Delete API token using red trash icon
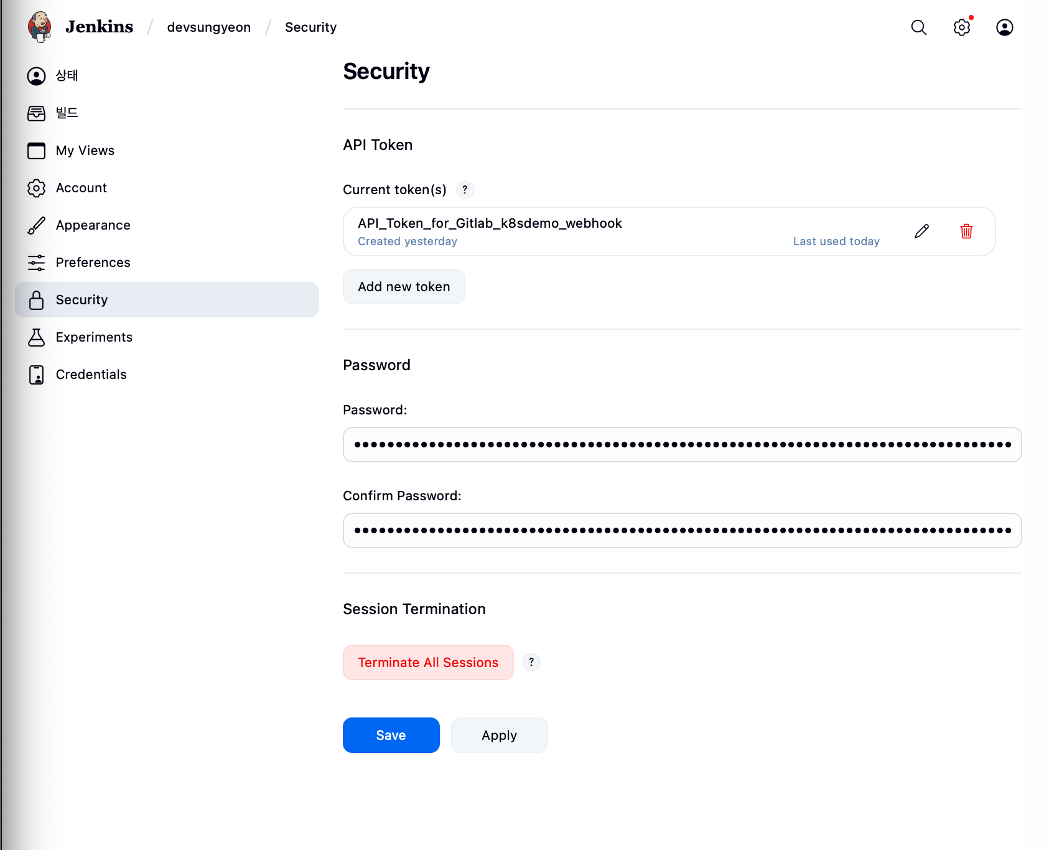The width and height of the screenshot is (1044, 850). (966, 231)
